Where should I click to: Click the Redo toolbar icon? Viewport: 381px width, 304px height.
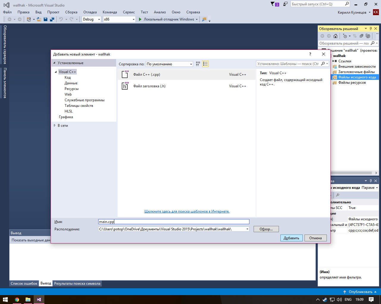[71, 19]
